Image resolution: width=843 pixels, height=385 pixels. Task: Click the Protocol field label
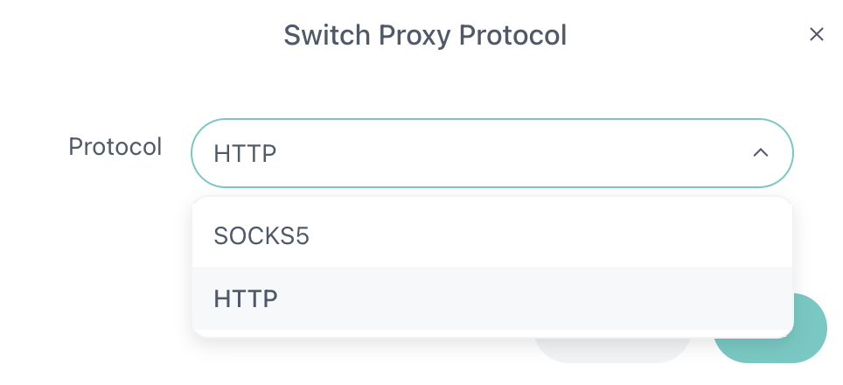click(x=115, y=147)
